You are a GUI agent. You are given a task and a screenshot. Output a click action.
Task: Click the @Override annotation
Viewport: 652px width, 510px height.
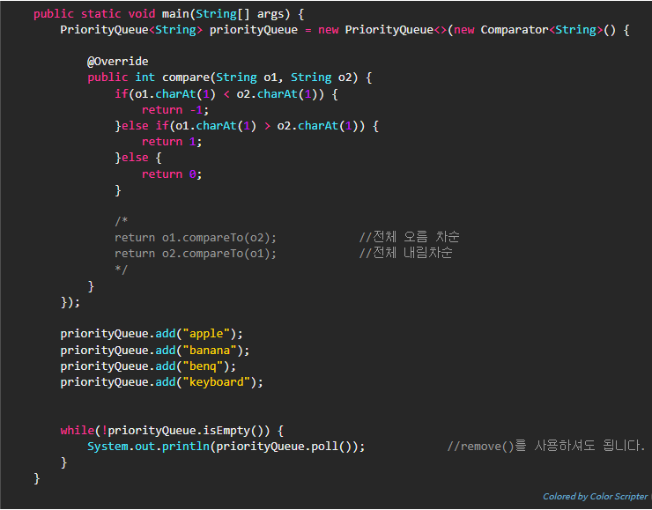tap(118, 62)
